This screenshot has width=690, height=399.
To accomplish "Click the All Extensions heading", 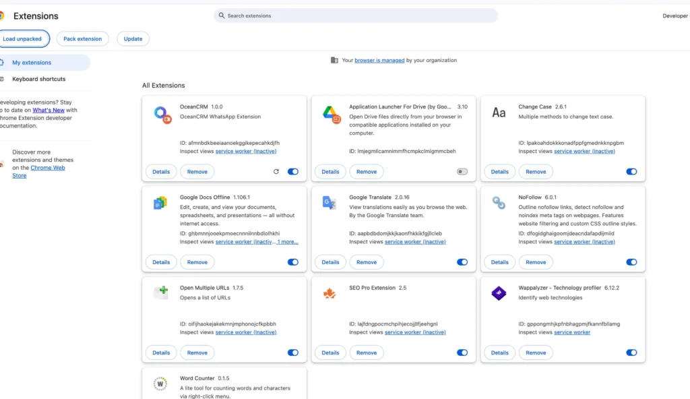I will coord(163,86).
